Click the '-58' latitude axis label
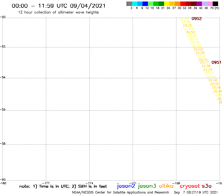Viewport: 222px width, 195px height. (x=3, y=144)
